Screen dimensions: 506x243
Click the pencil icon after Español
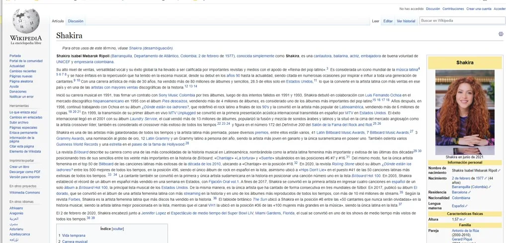(466, 206)
